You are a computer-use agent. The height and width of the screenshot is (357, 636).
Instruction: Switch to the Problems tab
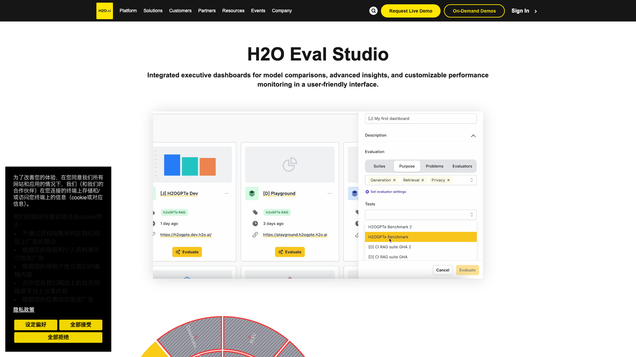[435, 166]
